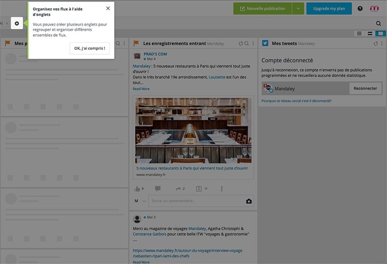This screenshot has height=264, width=387.
Task: Search in Les enregistrements entrant stream
Action: [247, 44]
